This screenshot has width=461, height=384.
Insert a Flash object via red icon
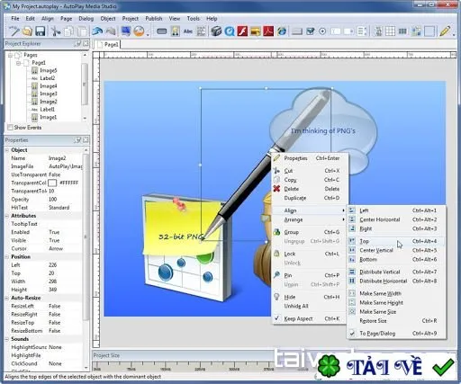point(242,31)
